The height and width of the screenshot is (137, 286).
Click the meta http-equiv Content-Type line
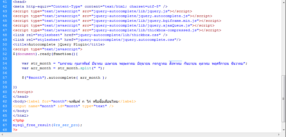(x=90, y=7)
